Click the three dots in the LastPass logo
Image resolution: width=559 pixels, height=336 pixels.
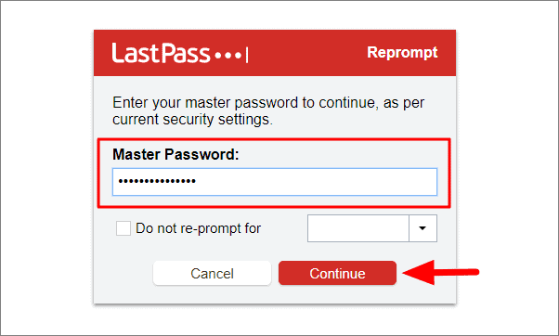(227, 56)
